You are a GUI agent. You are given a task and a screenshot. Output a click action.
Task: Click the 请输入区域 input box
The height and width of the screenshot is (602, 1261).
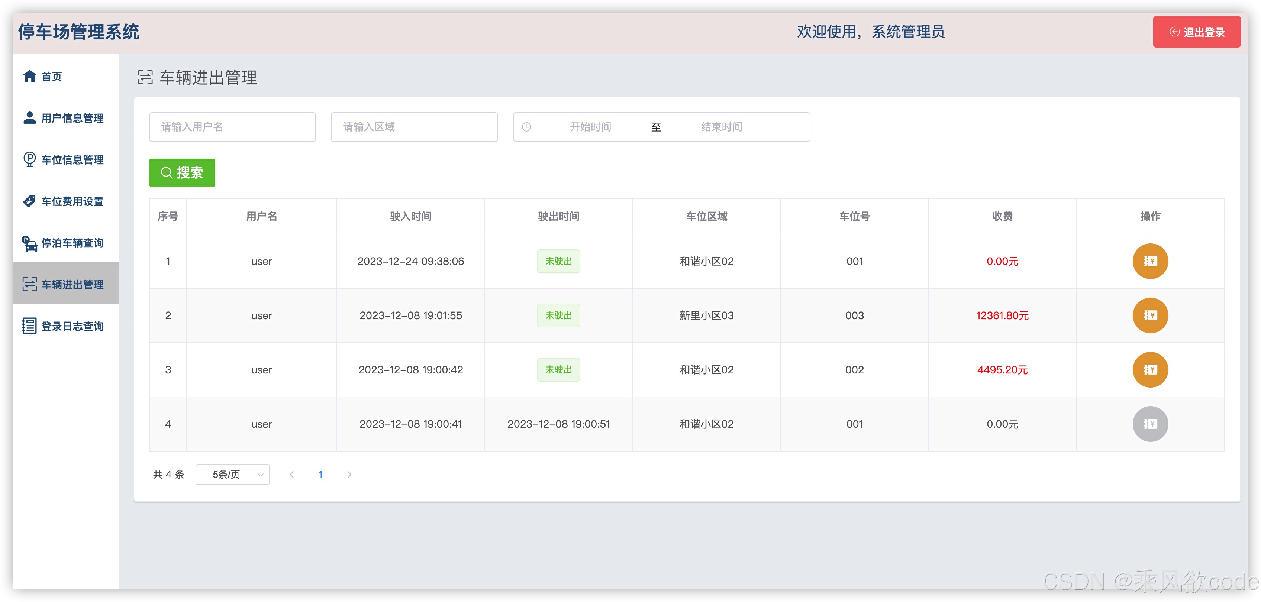pos(414,127)
